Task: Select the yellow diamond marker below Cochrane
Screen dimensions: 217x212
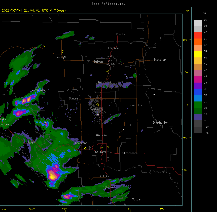Action: pyautogui.click(x=86, y=149)
